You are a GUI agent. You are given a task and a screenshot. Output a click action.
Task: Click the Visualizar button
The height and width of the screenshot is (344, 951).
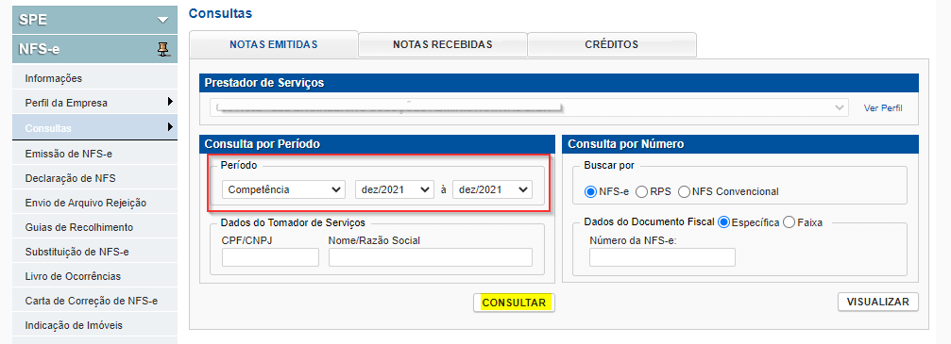click(877, 302)
